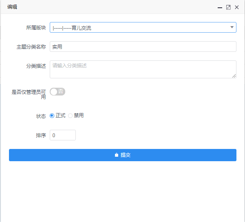Open the 所属版块 dropdown
Viewport: 245px width, 222px height.
click(143, 27)
